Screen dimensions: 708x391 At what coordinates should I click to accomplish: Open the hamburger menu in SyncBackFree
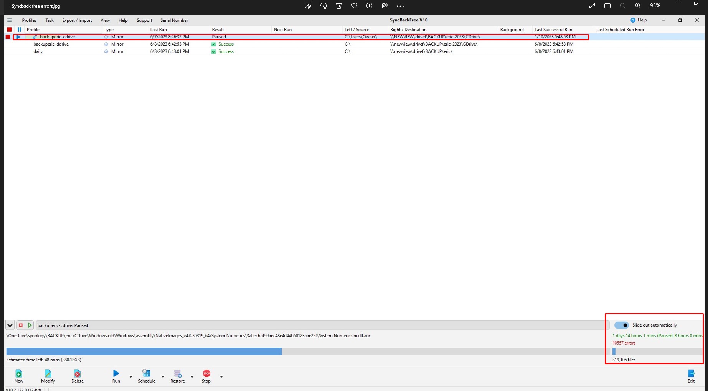(10, 20)
